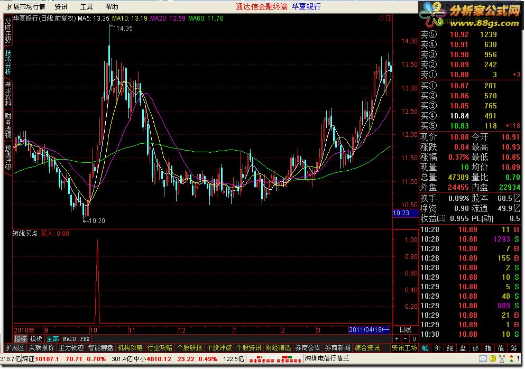525x369 pixels.
Task: Open the 扩展区 panel button
Action: point(15,348)
